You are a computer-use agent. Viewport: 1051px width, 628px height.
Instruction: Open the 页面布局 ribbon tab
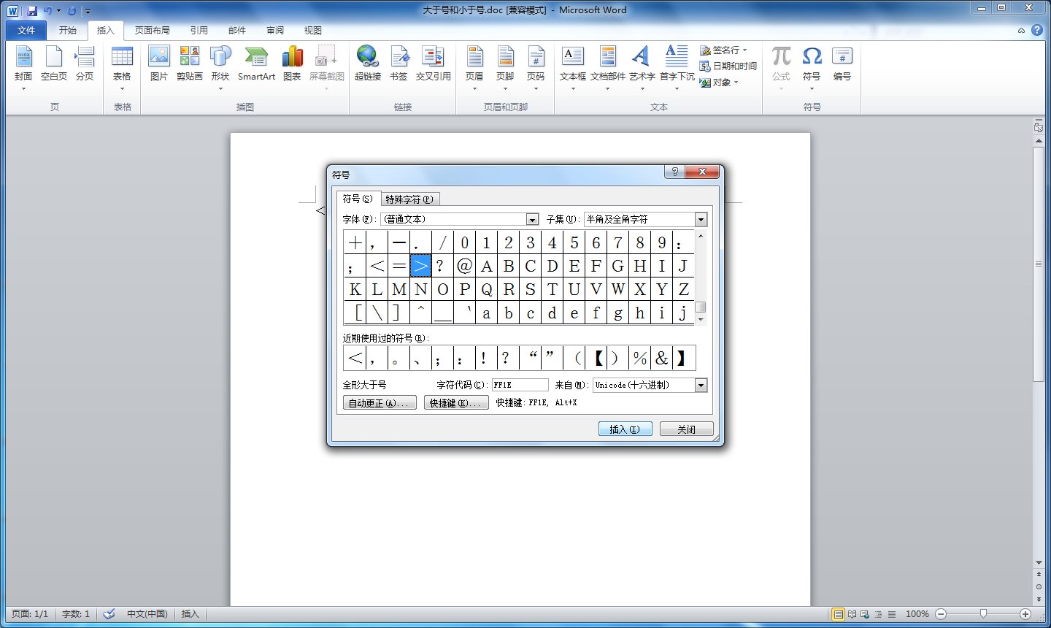pos(152,31)
